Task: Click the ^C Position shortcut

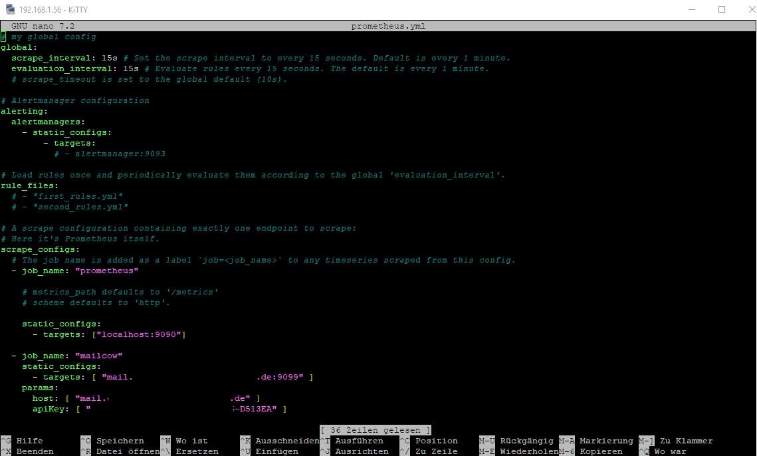Action: click(429, 441)
